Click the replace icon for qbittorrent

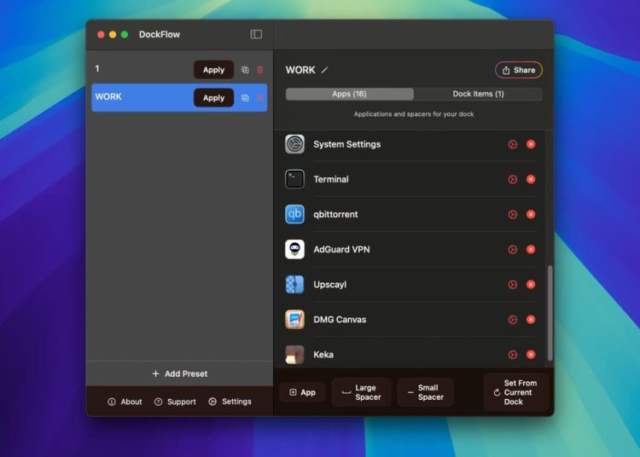513,215
